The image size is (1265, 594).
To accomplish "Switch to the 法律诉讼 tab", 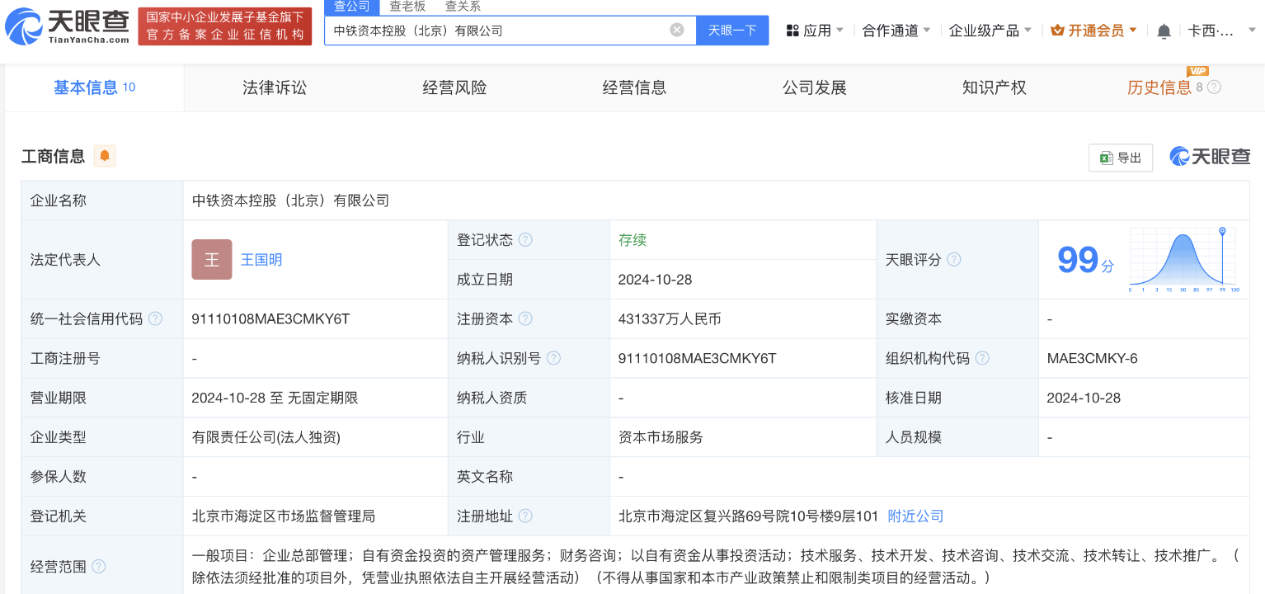I will [x=274, y=87].
